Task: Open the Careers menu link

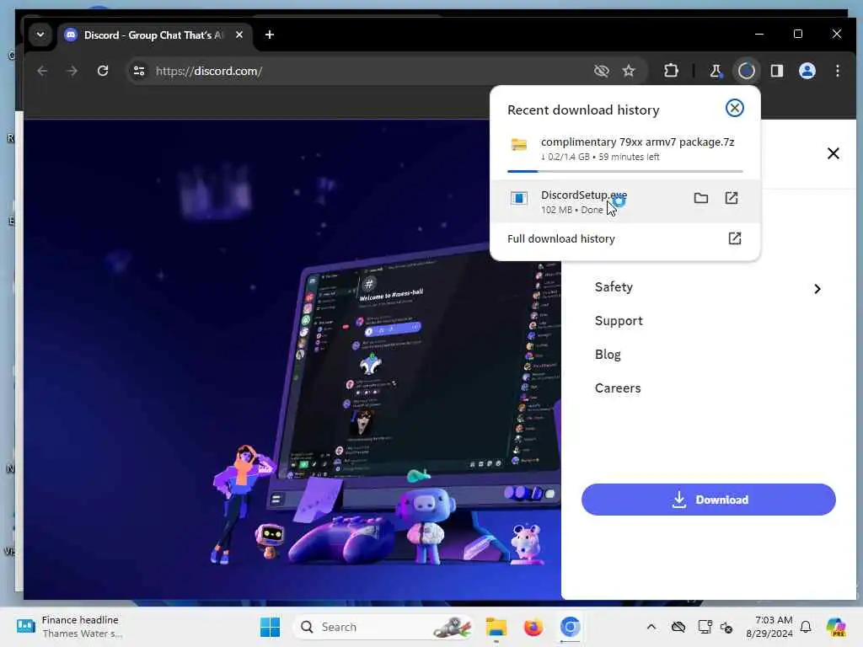Action: point(618,388)
